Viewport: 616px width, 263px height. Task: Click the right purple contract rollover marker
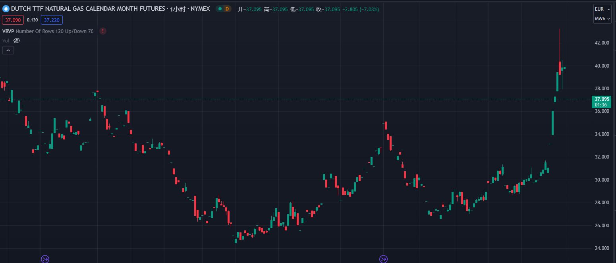tap(383, 259)
